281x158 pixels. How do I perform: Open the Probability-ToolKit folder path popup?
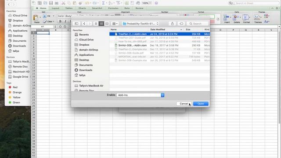[x=140, y=24]
